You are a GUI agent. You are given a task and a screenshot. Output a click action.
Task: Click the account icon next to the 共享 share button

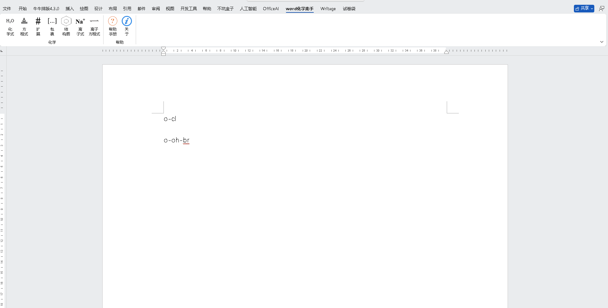pos(601,9)
